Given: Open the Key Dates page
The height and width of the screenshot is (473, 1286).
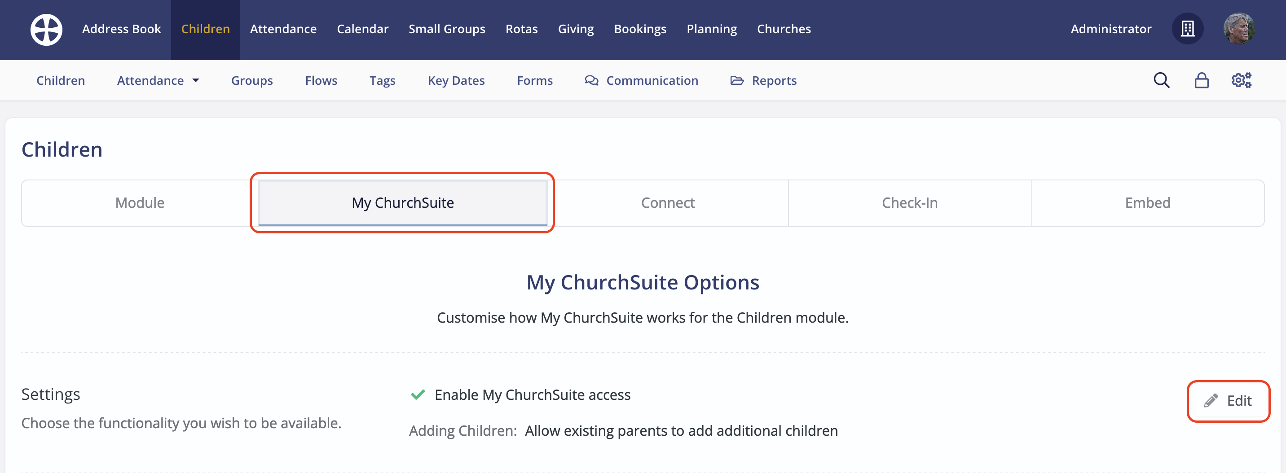Looking at the screenshot, I should [x=456, y=80].
